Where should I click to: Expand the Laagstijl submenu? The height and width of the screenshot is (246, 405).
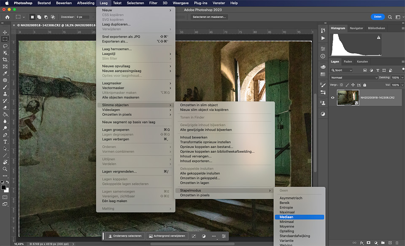135,53
